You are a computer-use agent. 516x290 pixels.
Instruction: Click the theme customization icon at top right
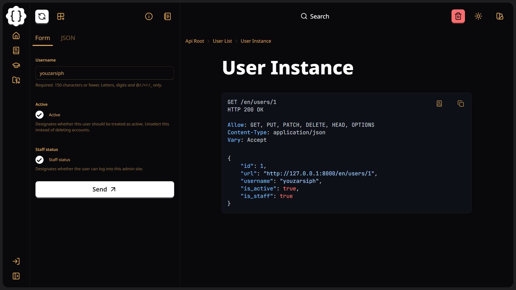click(500, 16)
